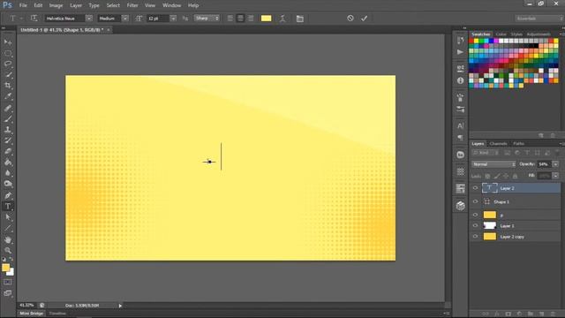This screenshot has height=318, width=565.
Task: Select the Crop tool
Action: [8, 86]
